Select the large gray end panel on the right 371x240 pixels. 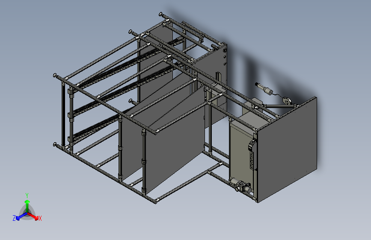pyautogui.click(x=287, y=149)
